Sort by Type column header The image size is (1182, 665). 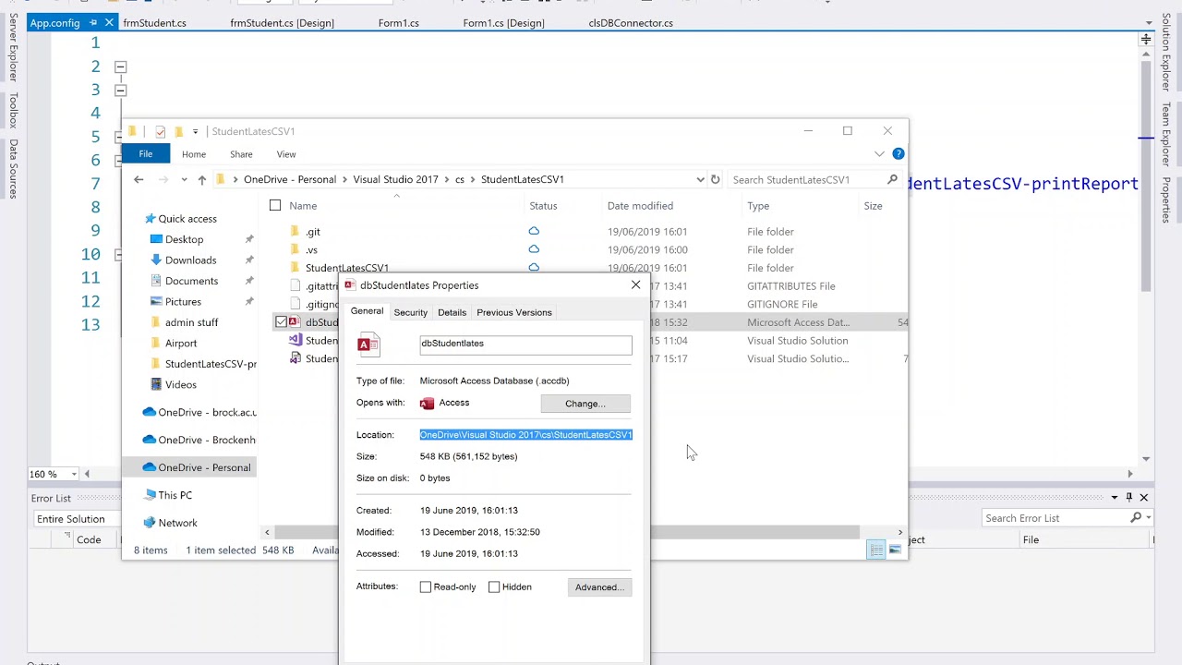pyautogui.click(x=758, y=206)
